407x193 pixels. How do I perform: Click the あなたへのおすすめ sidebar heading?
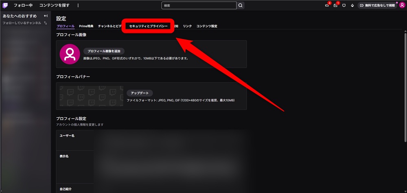point(20,16)
